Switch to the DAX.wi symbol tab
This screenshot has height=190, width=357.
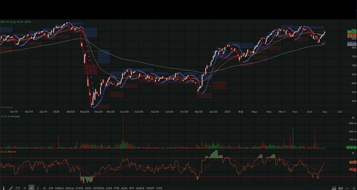[x=70, y=189]
